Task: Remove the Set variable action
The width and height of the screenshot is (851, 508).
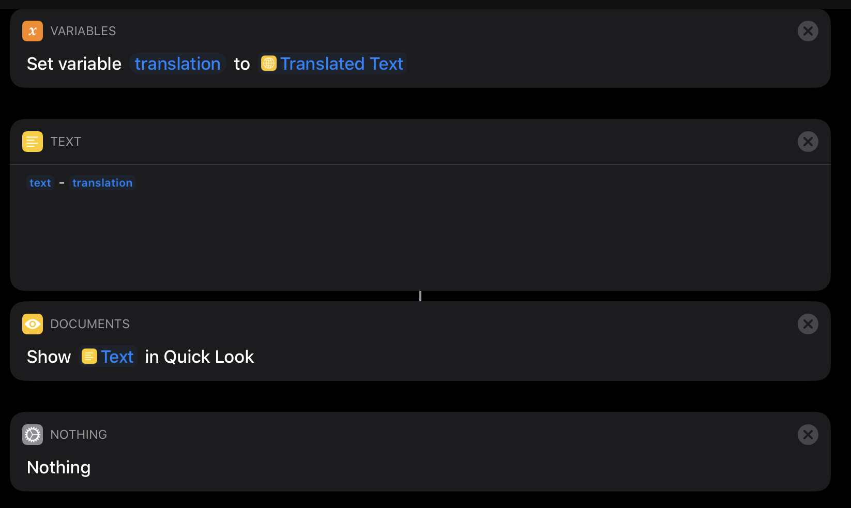Action: tap(808, 31)
